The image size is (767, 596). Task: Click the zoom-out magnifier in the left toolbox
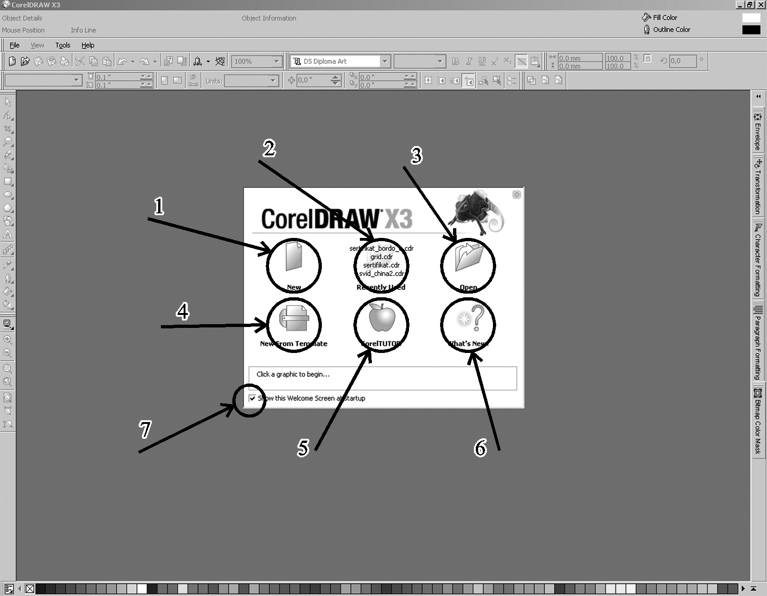8,353
